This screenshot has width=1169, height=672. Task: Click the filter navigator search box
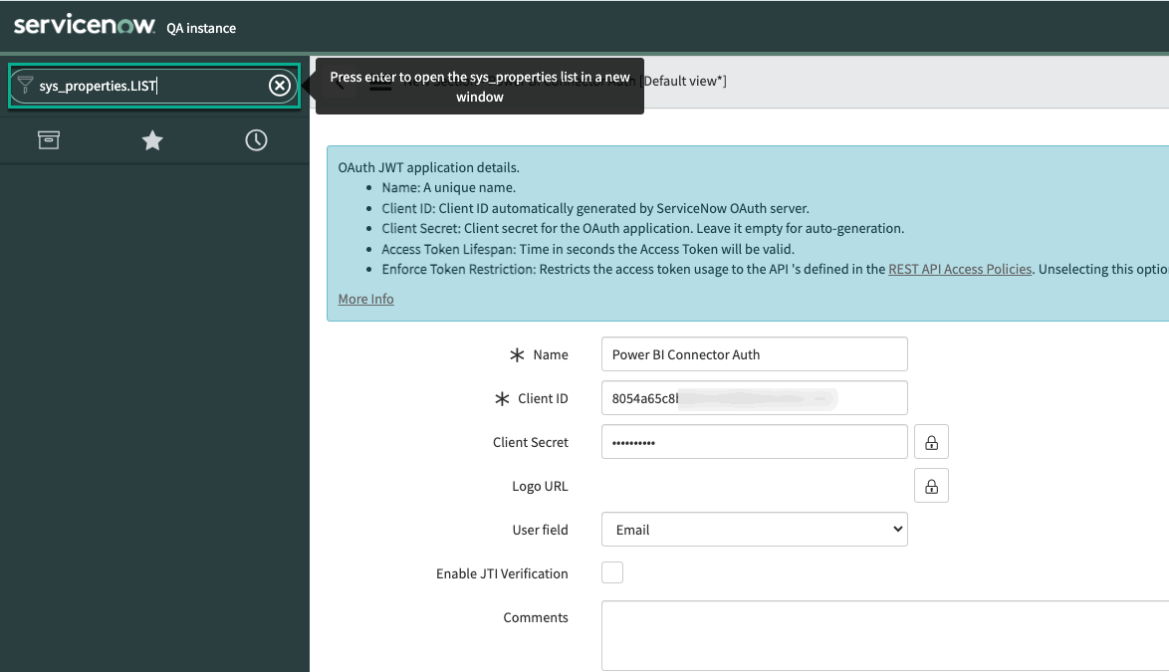[x=149, y=86]
